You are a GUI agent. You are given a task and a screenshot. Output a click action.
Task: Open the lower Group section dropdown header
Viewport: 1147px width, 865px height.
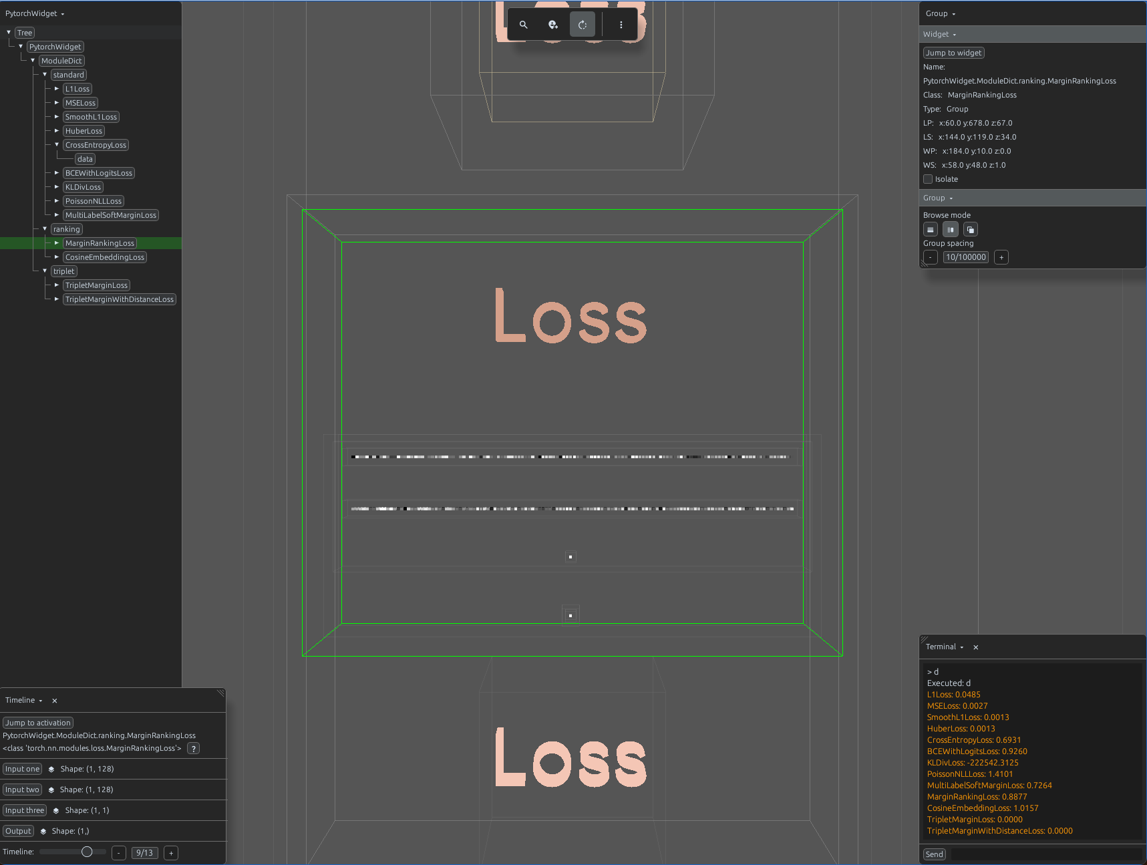(938, 198)
